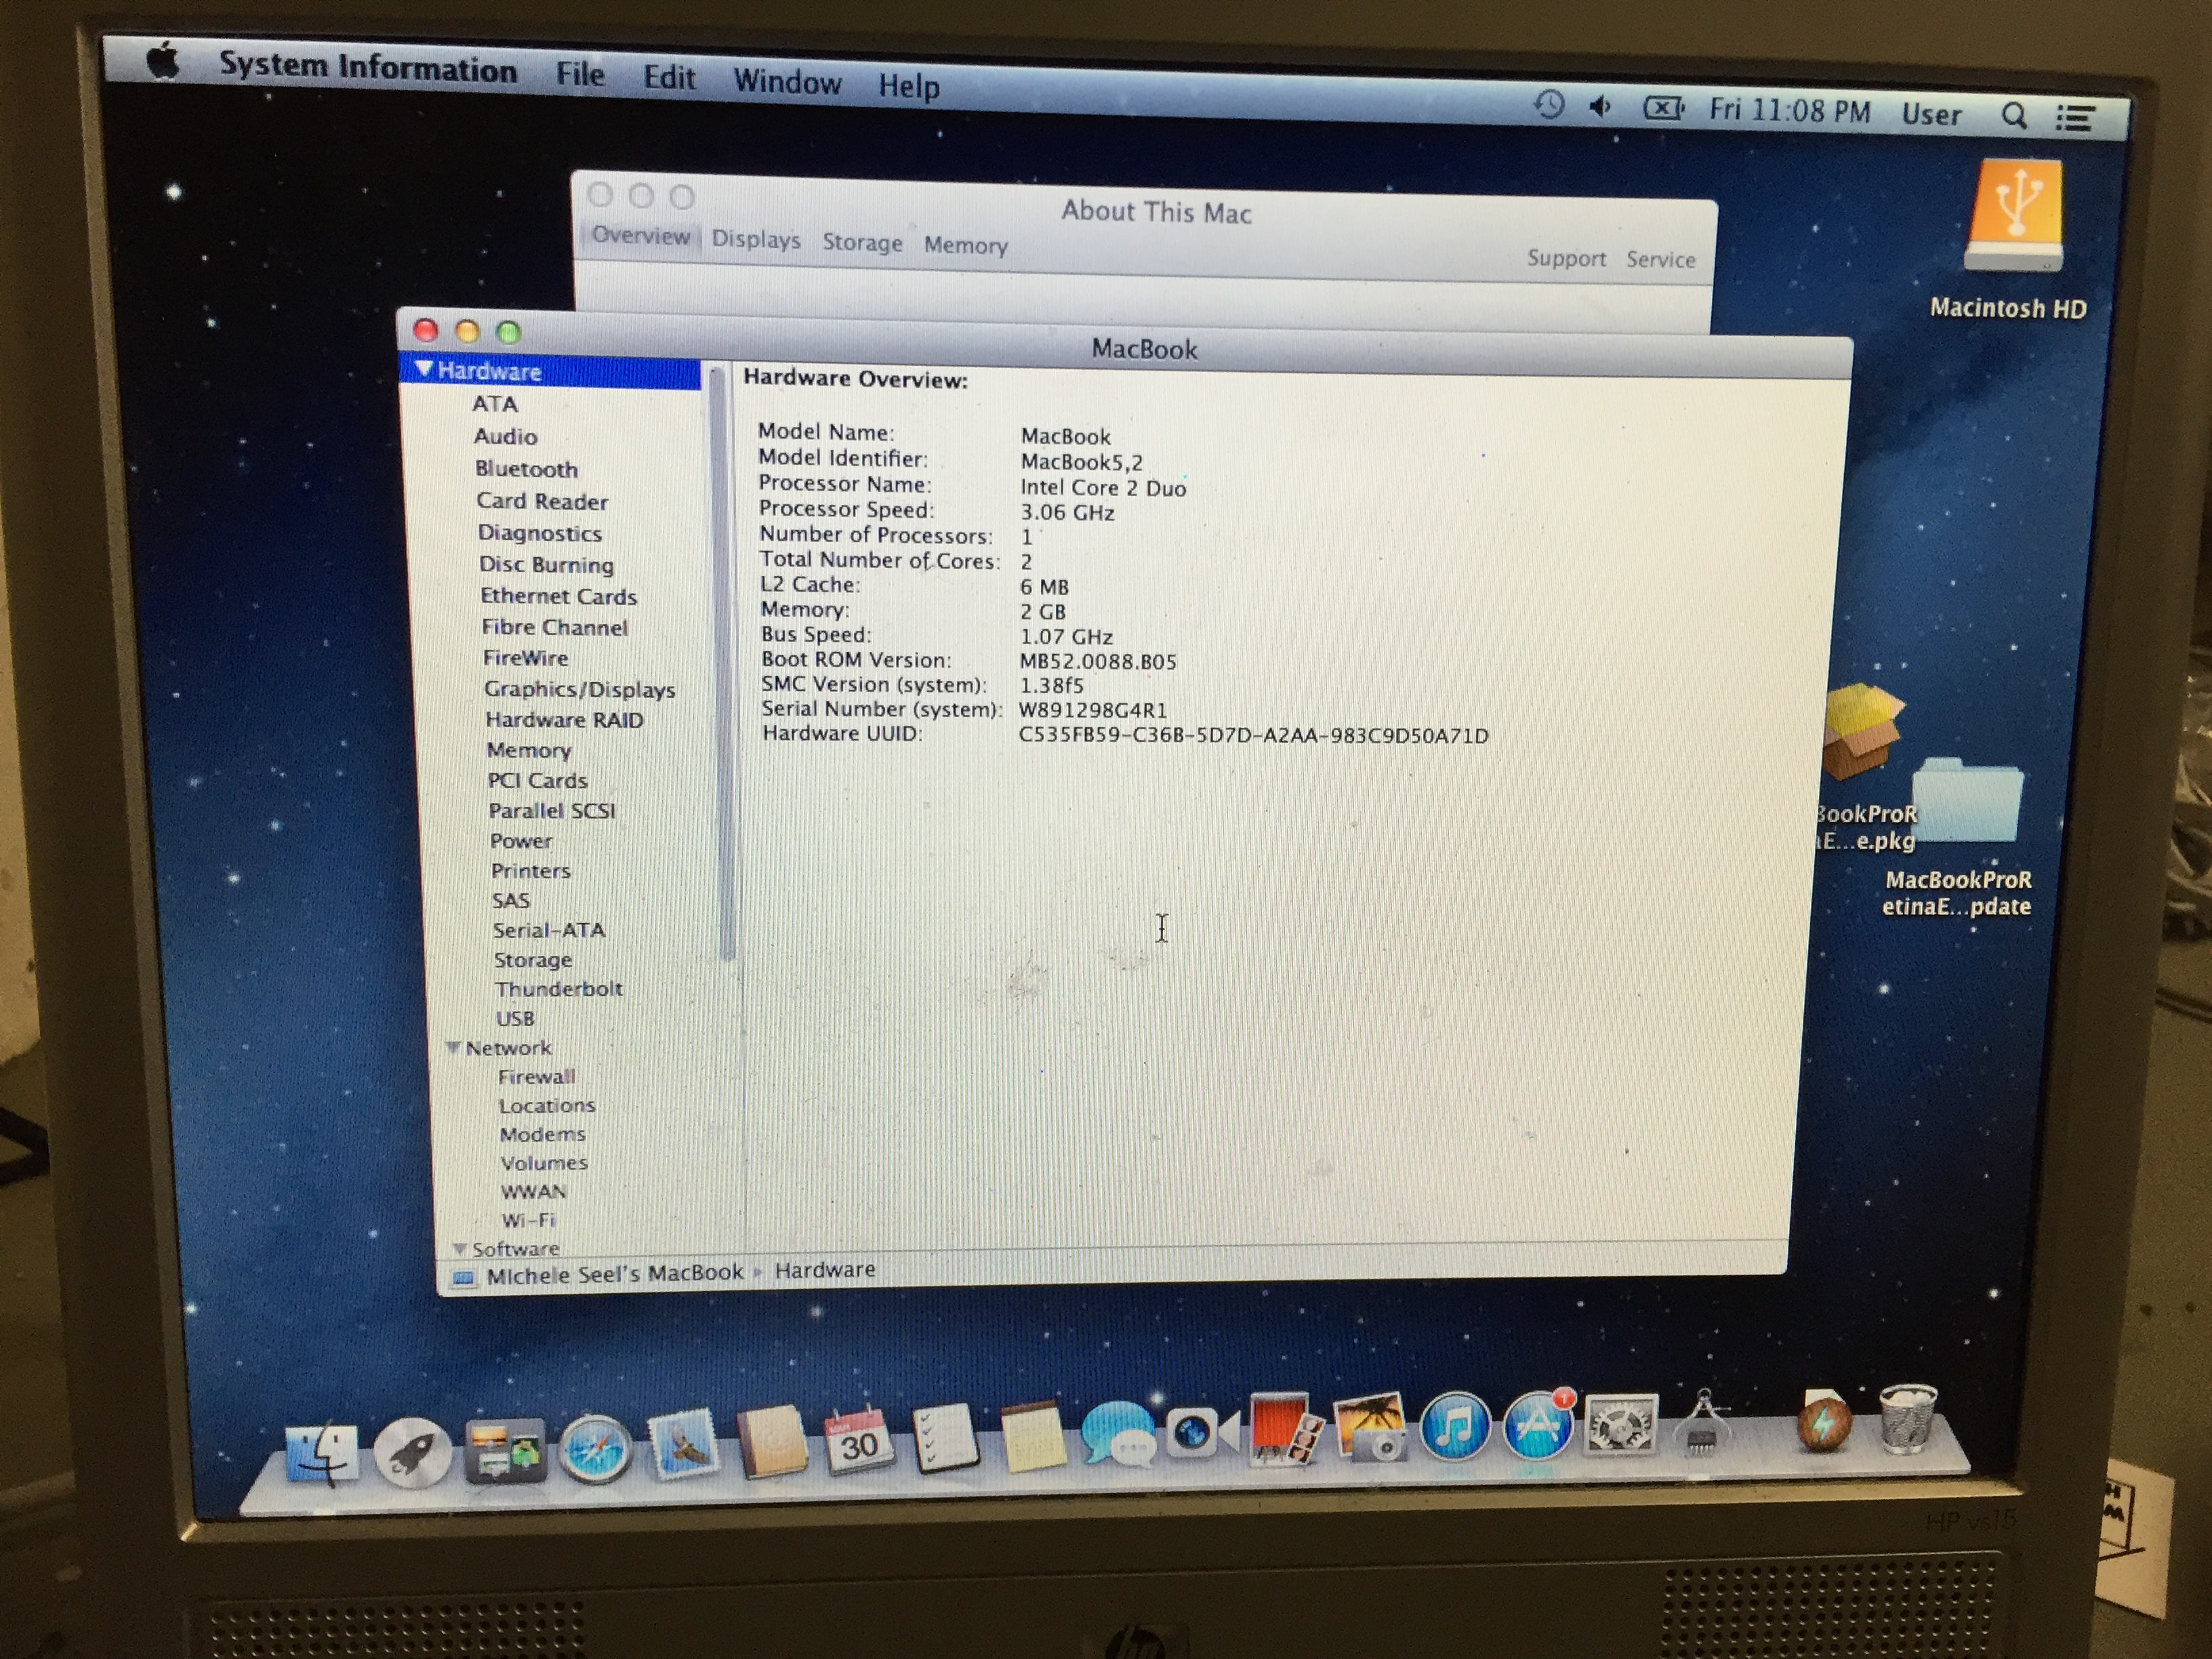Screen dimensions: 2212x1659
Task: Select USB in the sidebar
Action: pos(515,1018)
